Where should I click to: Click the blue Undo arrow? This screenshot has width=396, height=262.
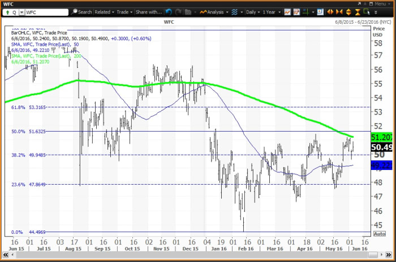[169, 12]
